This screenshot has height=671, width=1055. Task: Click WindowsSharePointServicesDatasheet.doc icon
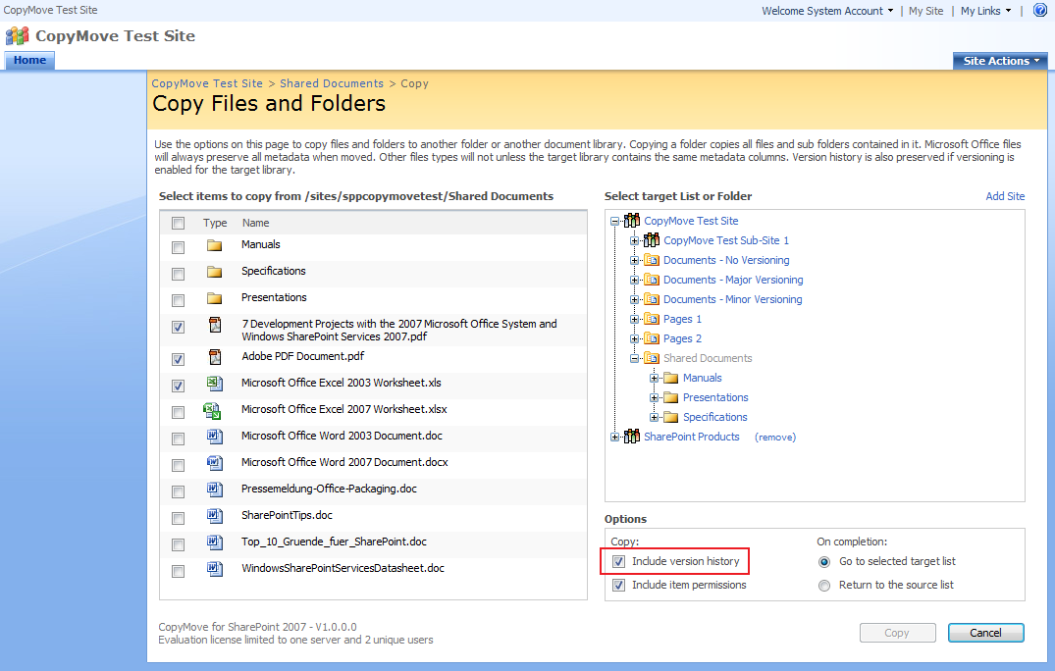pyautogui.click(x=215, y=569)
